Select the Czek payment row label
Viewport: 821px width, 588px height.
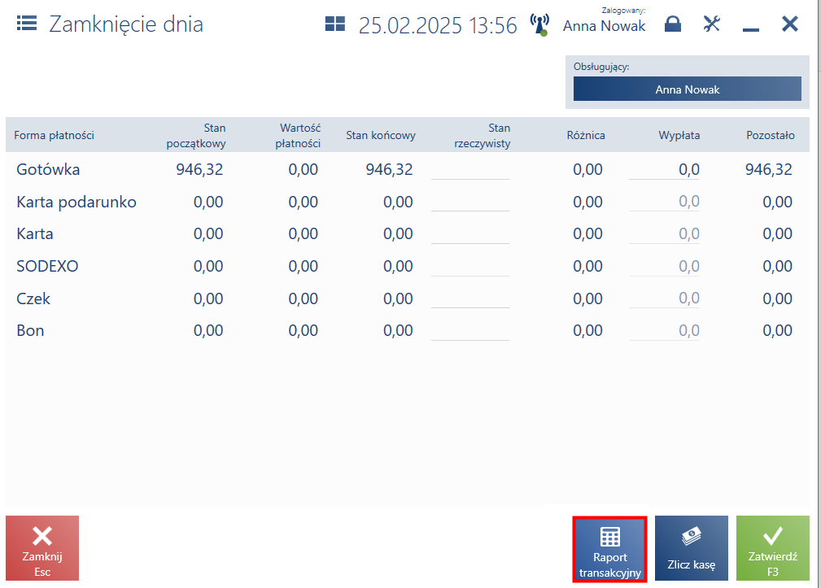pyautogui.click(x=33, y=298)
